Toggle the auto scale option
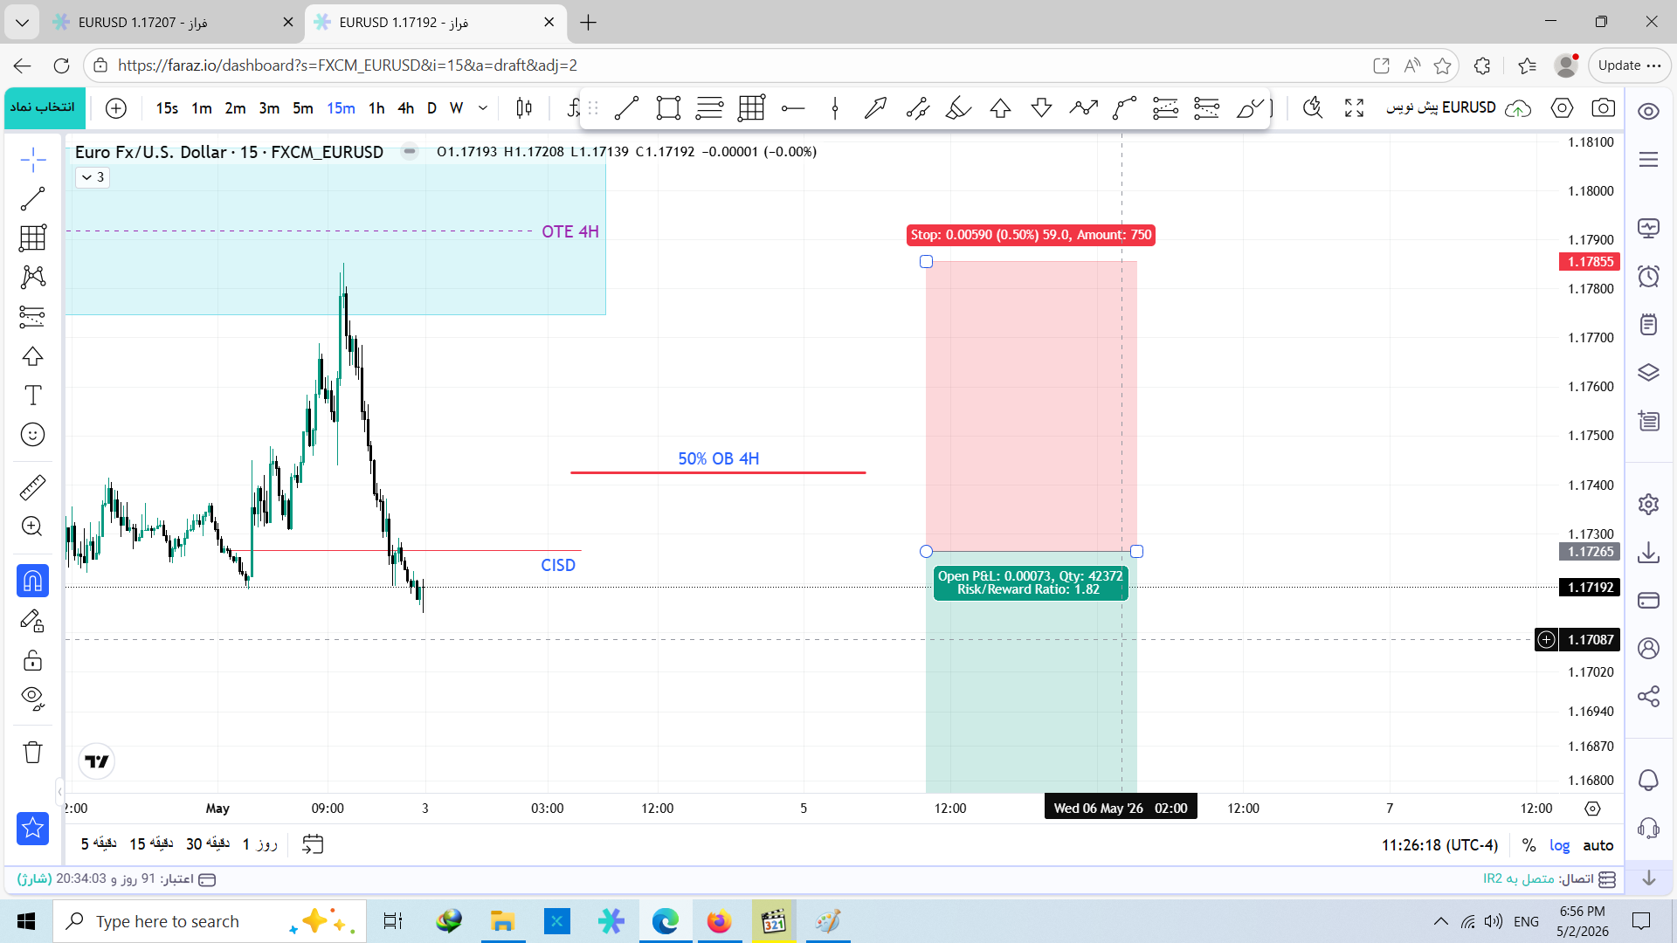This screenshot has height=943, width=1677. [1598, 845]
